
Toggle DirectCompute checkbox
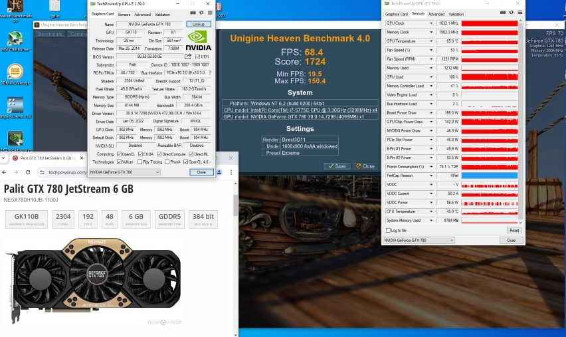click(159, 154)
